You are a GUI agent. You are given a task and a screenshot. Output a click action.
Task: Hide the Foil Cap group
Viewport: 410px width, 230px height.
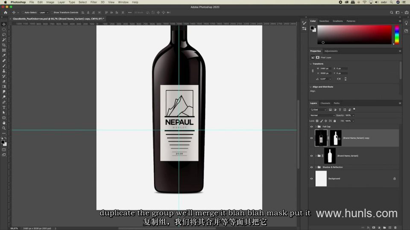tap(311, 127)
